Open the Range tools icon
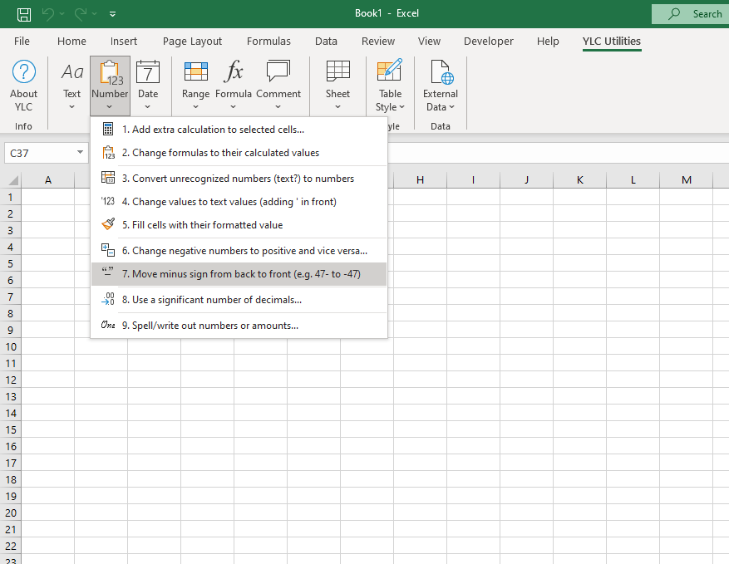729x564 pixels. [195, 73]
